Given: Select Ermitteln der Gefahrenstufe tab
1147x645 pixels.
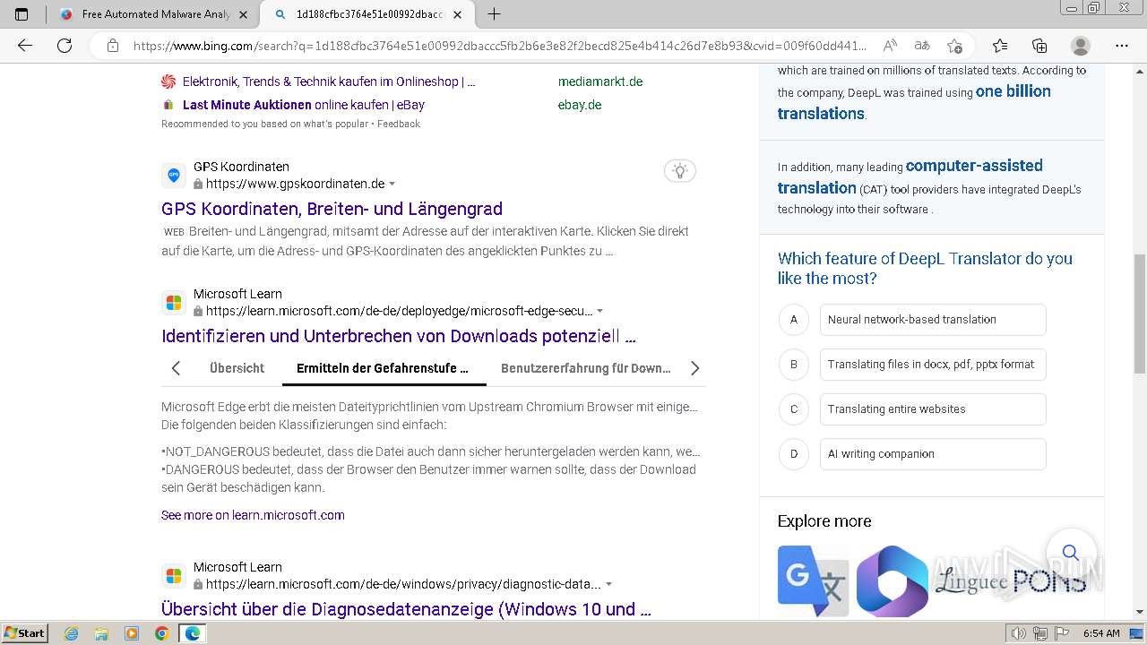Looking at the screenshot, I should pyautogui.click(x=383, y=368).
